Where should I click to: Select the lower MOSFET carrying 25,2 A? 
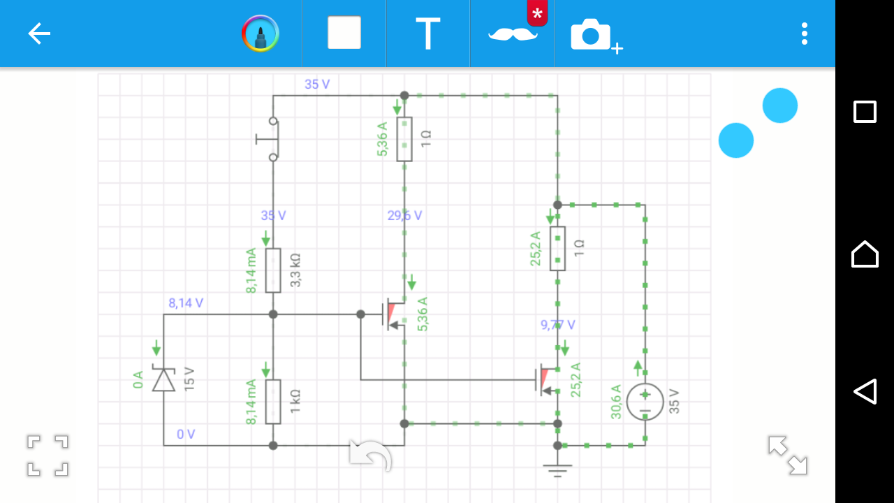coord(548,379)
